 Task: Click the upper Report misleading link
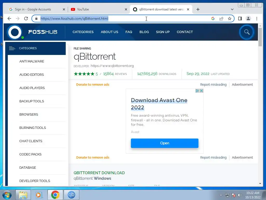(213, 85)
